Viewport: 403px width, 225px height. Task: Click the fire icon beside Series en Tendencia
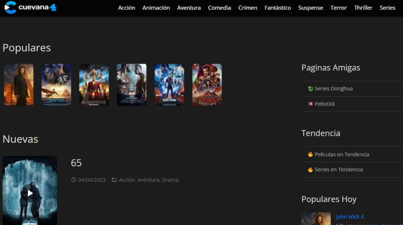click(x=310, y=169)
